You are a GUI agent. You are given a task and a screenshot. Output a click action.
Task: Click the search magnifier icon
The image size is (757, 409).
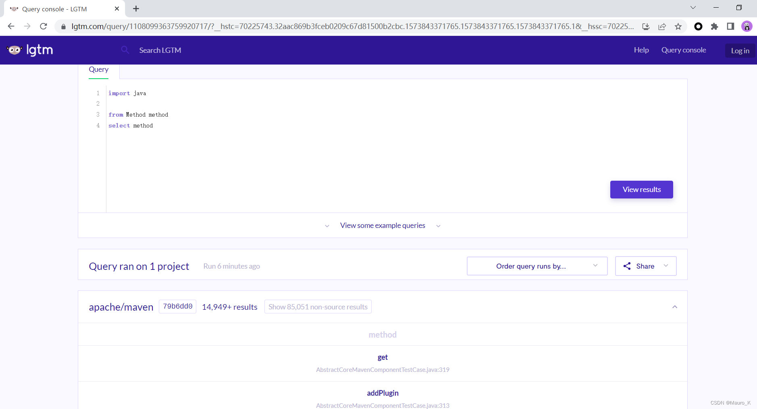[x=125, y=50]
